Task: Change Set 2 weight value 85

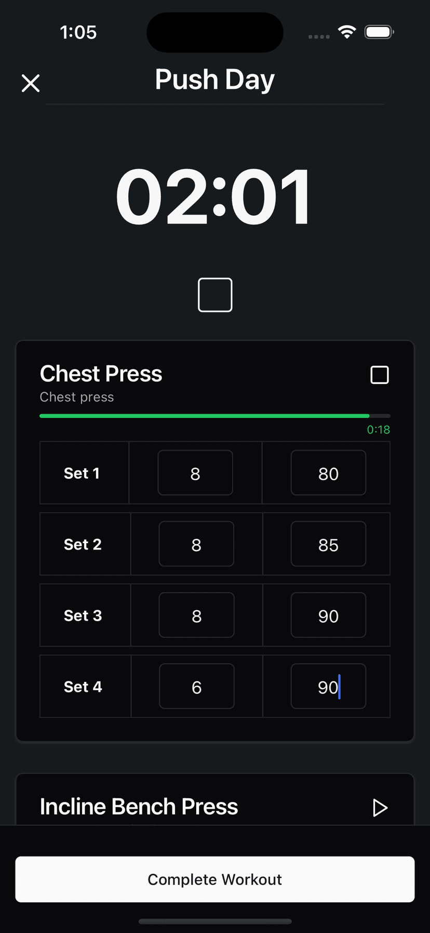Action: point(328,544)
